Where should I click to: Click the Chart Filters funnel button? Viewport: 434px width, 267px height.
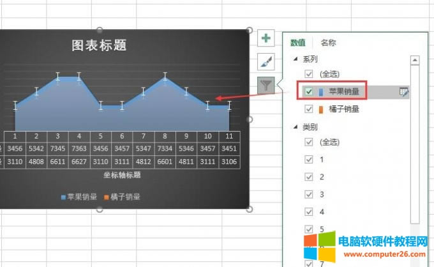[266, 85]
